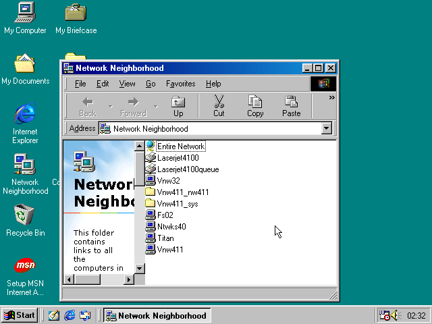Select the Vnw32 computer icon
This screenshot has height=324, width=432.
(x=151, y=180)
